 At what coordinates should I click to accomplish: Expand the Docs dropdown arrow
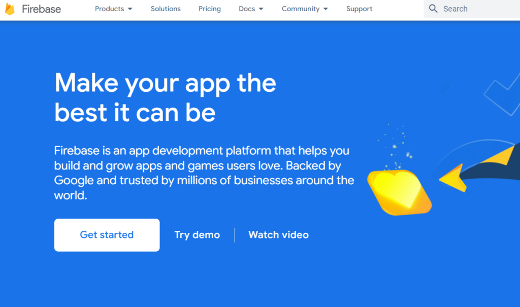click(261, 9)
